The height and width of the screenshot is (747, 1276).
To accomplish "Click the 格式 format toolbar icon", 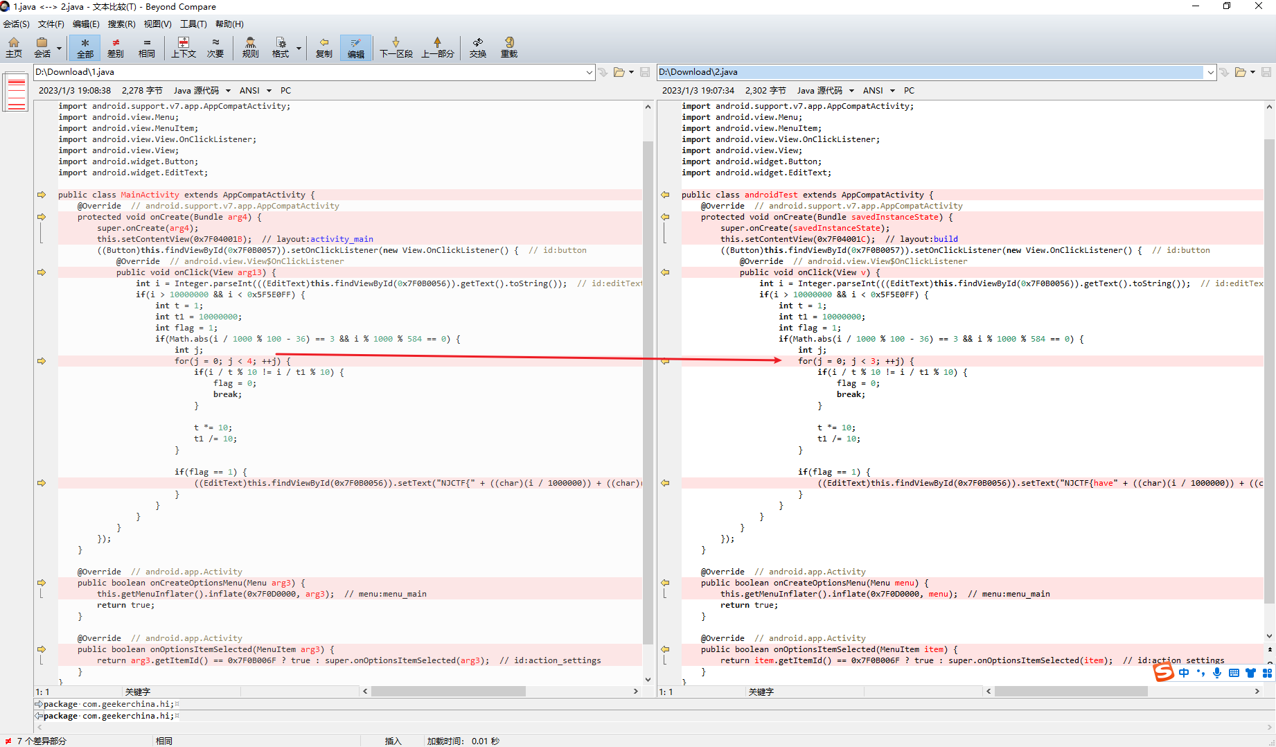I will point(281,47).
